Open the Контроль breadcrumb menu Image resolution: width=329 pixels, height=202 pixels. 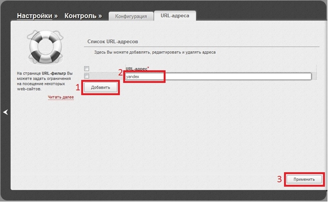[x=81, y=16]
